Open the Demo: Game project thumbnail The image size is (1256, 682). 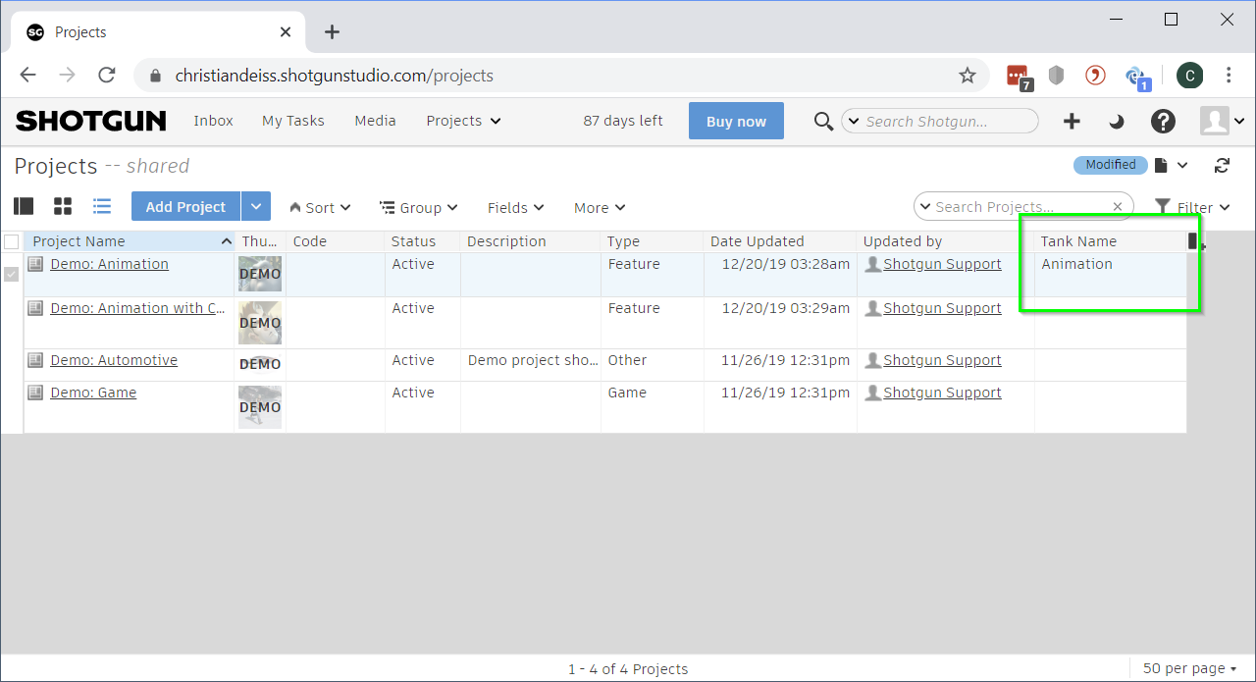click(260, 407)
